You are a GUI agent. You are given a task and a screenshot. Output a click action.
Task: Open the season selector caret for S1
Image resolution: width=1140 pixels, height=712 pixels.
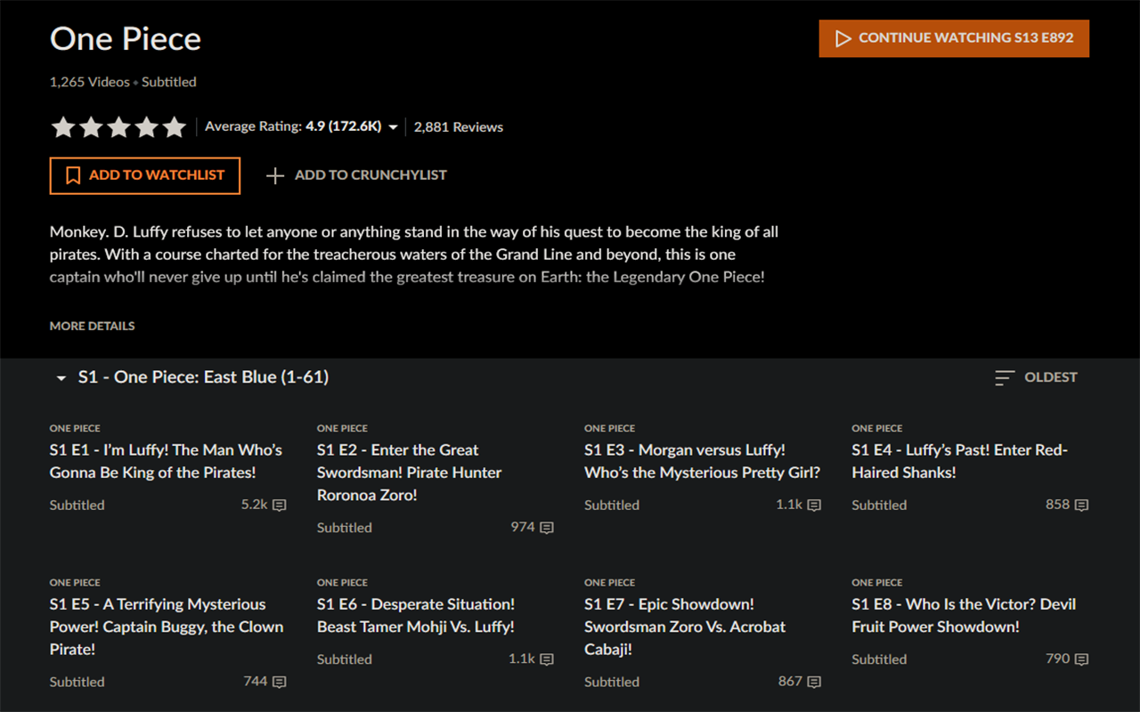61,378
